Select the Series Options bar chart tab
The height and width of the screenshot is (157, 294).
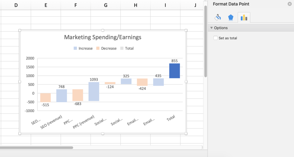244,18
